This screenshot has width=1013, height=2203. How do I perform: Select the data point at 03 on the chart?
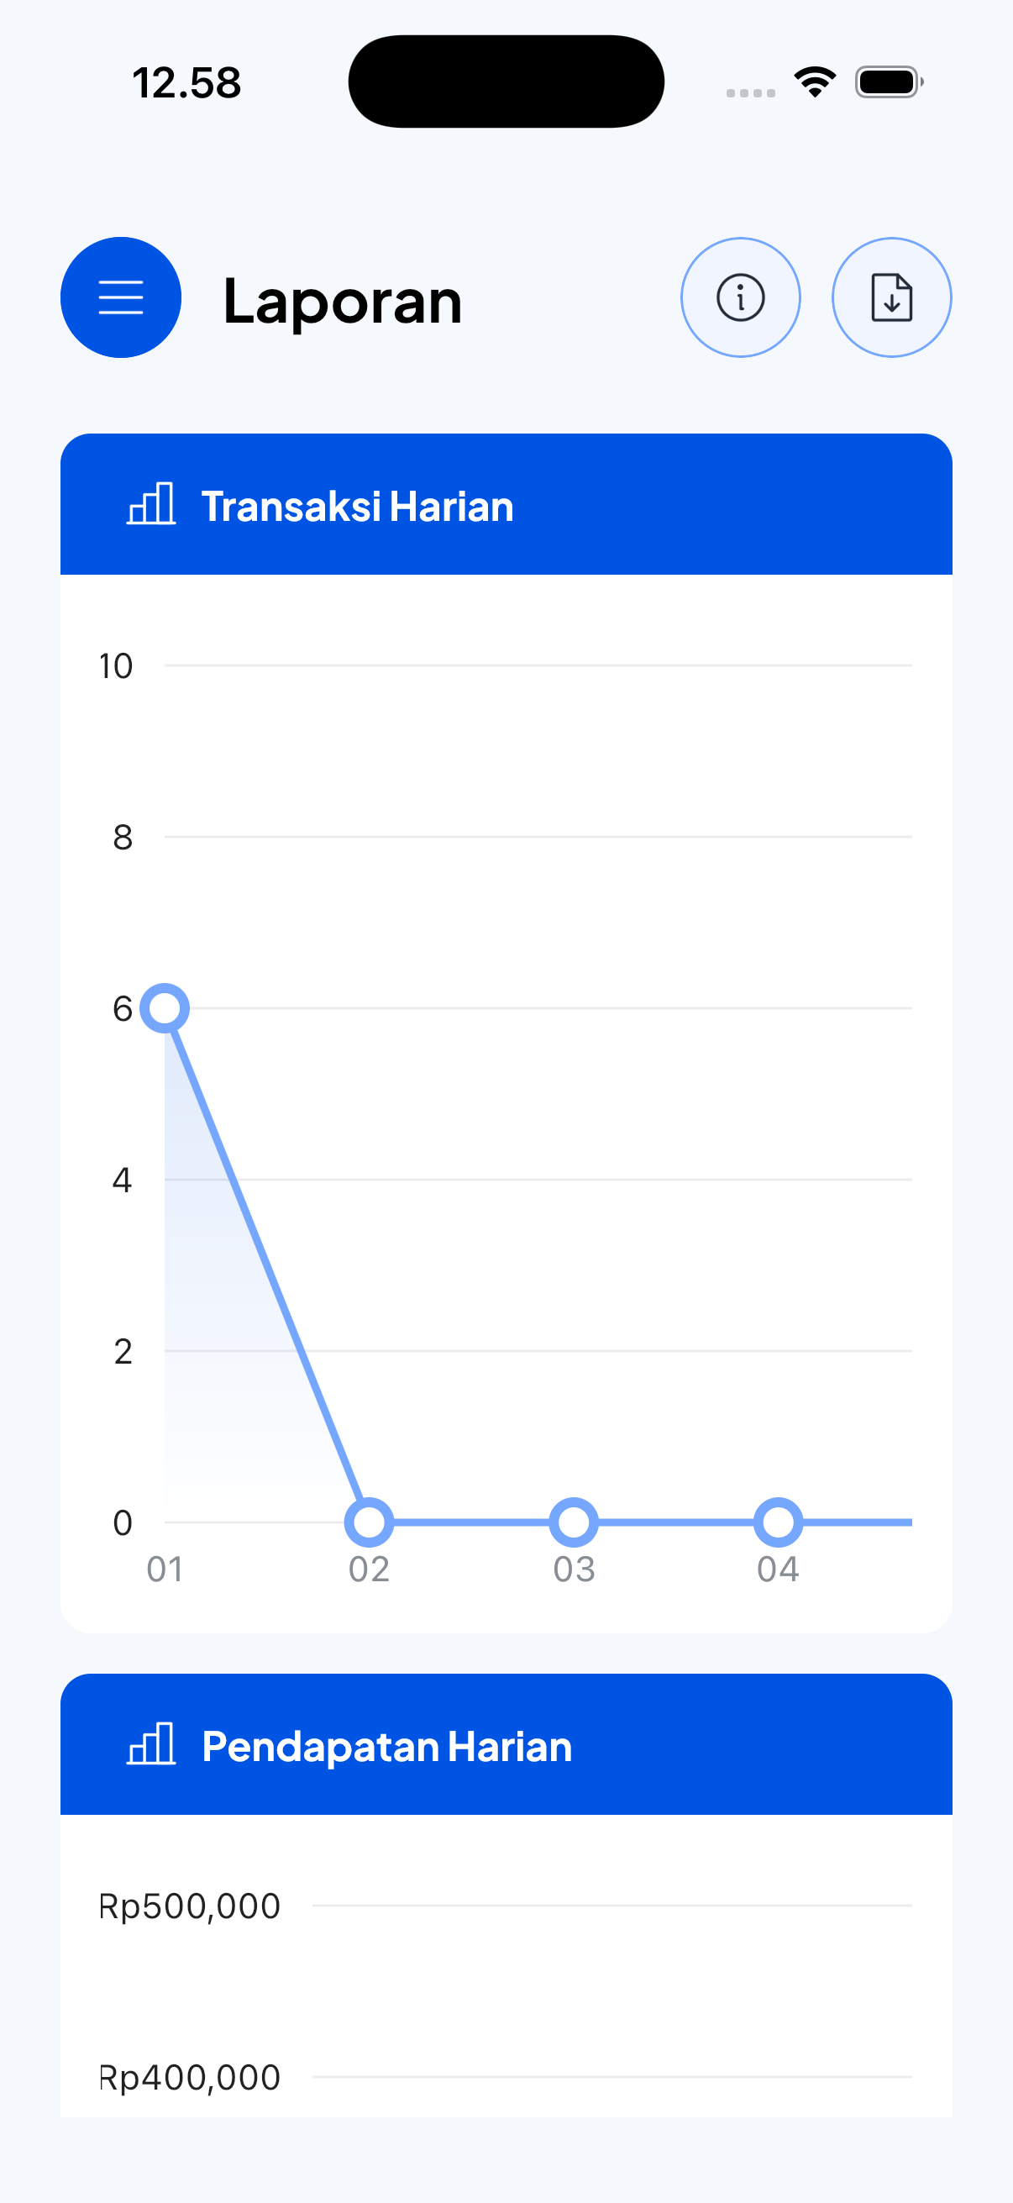tap(574, 1522)
